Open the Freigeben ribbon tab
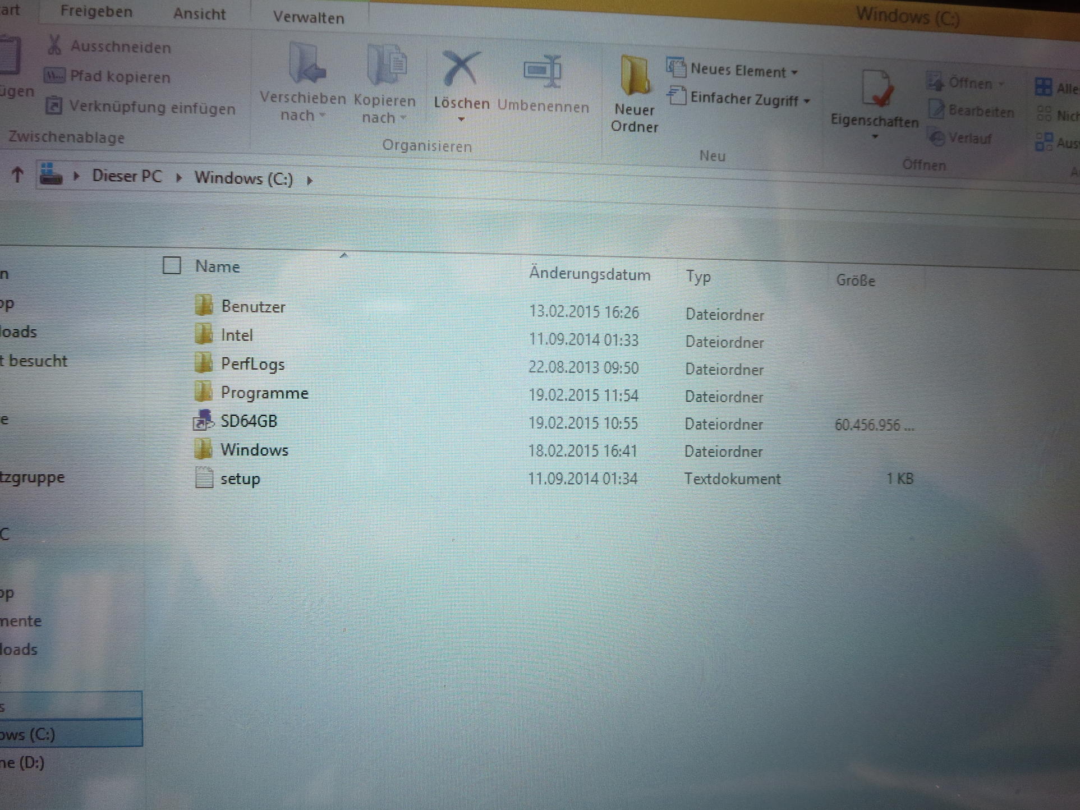This screenshot has height=810, width=1080. click(x=96, y=12)
